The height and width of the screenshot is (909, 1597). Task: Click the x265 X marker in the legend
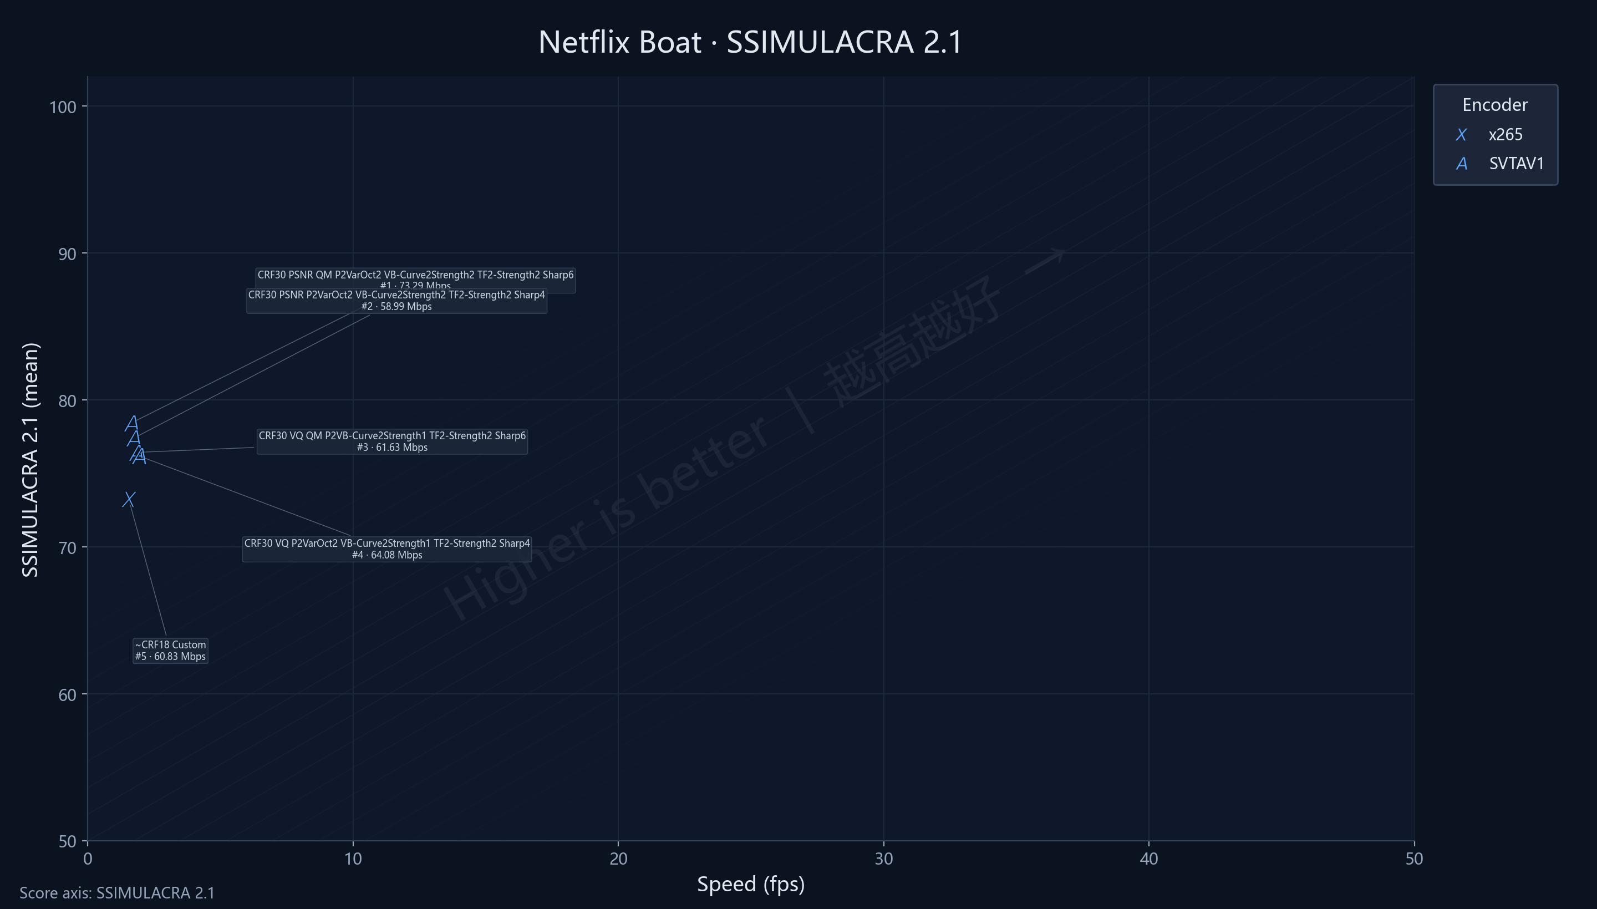click(1461, 135)
